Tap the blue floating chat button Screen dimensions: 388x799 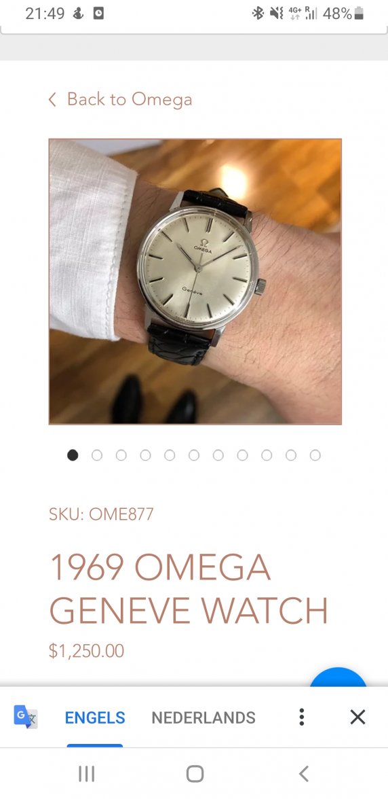pyautogui.click(x=338, y=677)
